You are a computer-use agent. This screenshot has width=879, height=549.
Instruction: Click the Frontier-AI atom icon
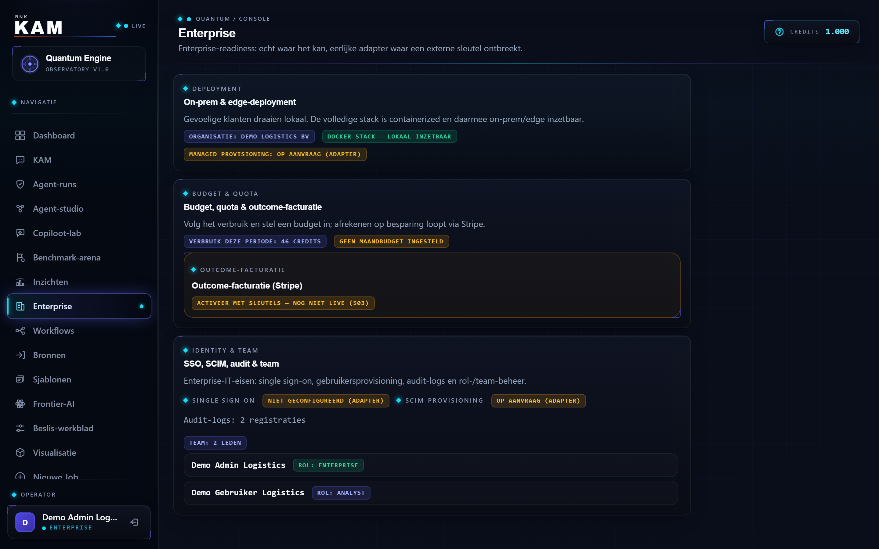20,404
